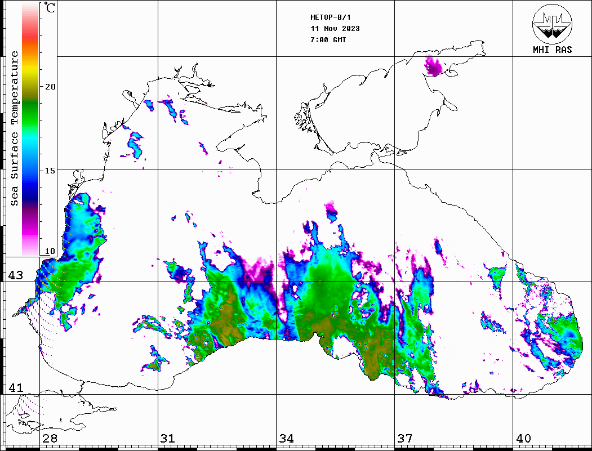
Task: Click the Sea Surface Temperature color bar
Action: [30, 130]
